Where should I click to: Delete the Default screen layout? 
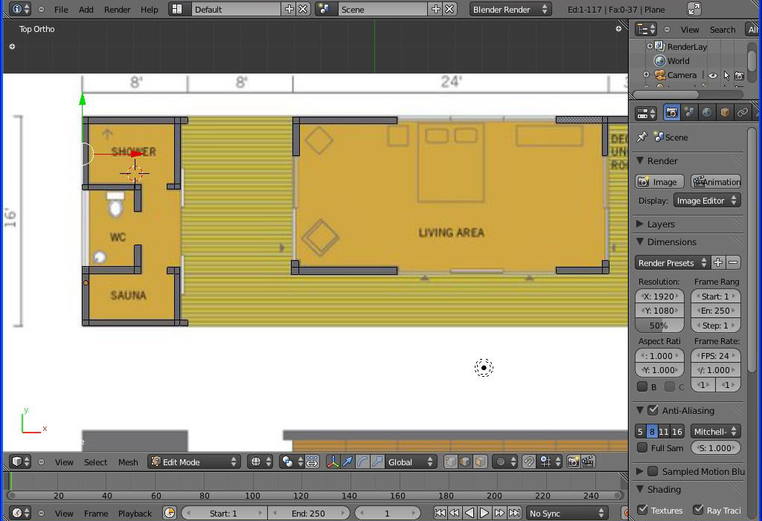[303, 9]
